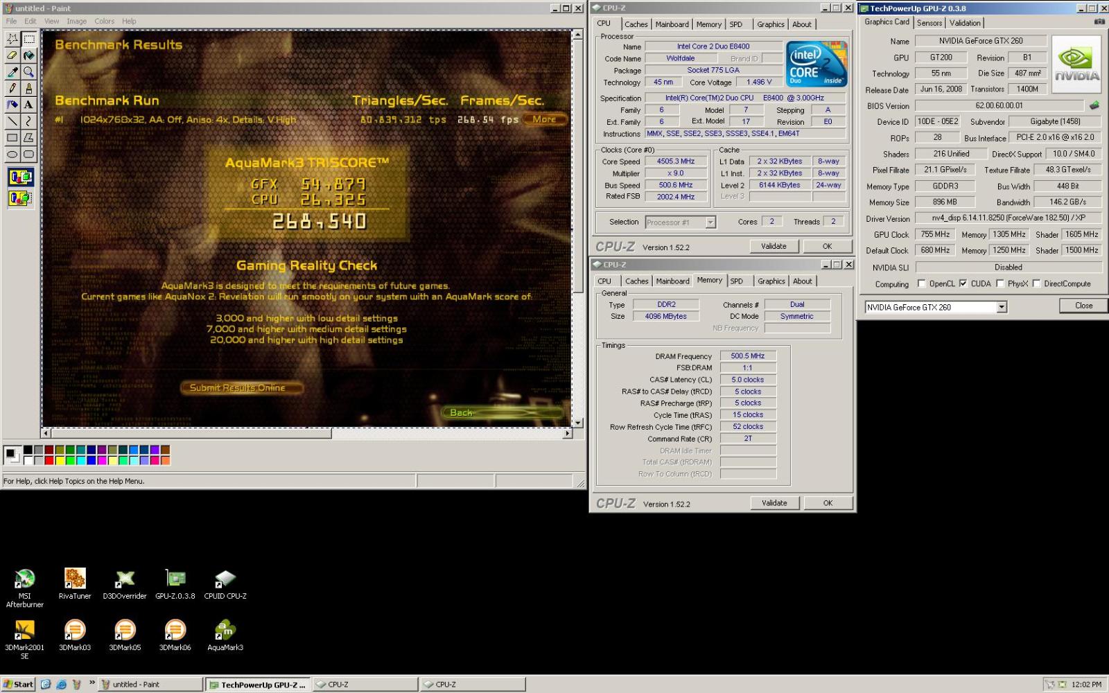Choose the Eraser tool in Paint

coord(12,55)
